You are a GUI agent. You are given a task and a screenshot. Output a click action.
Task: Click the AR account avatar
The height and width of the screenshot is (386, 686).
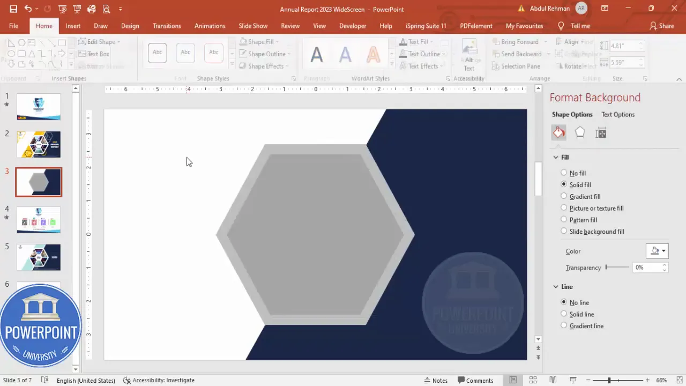click(x=581, y=9)
